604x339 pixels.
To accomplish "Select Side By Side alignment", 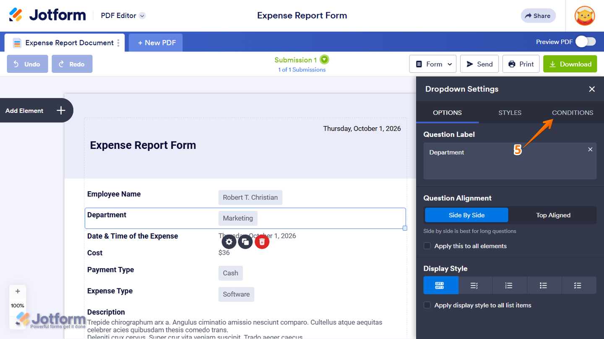I will (x=466, y=215).
